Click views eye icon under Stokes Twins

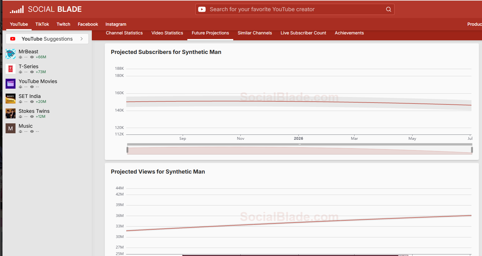[32, 117]
